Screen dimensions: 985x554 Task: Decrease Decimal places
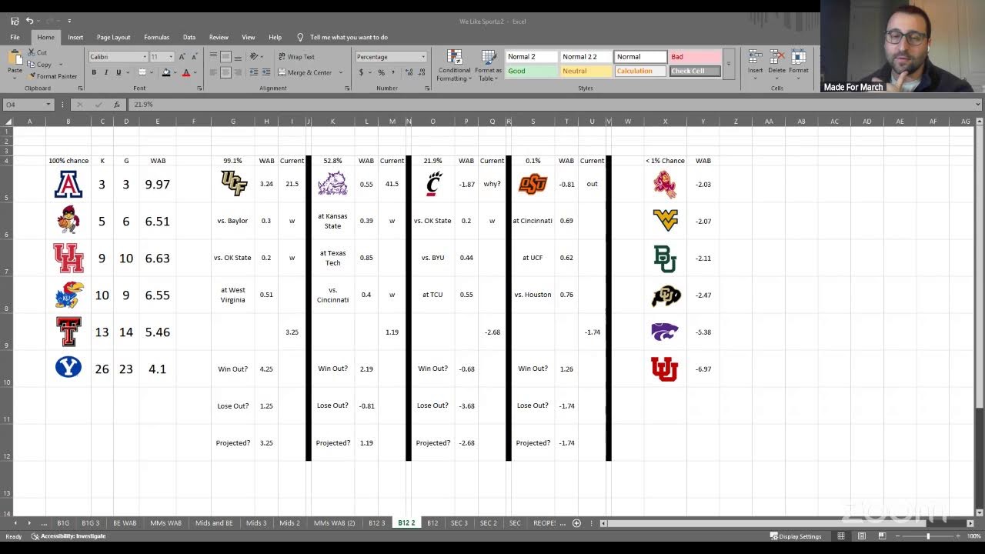point(420,72)
